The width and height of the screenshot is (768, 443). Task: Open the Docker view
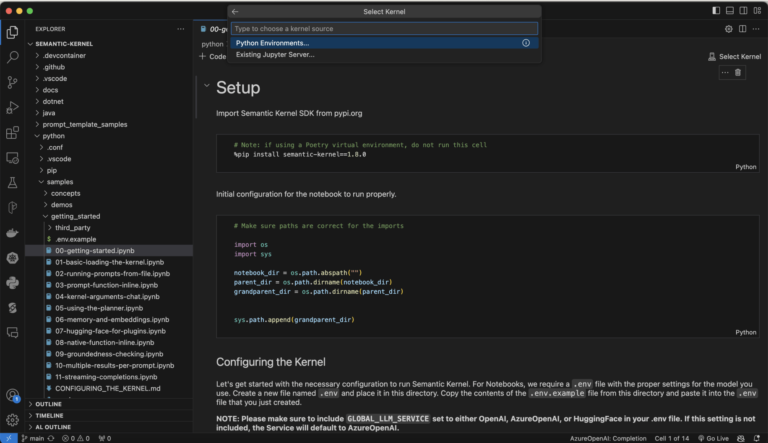[x=13, y=233]
